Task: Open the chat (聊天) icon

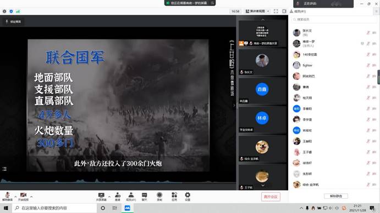Action: click(x=145, y=197)
